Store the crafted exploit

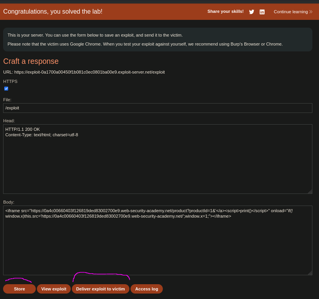[19, 289]
